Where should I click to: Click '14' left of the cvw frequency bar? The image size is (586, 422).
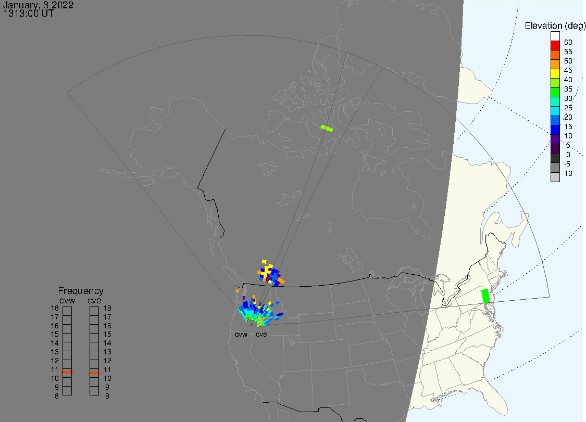[55, 343]
